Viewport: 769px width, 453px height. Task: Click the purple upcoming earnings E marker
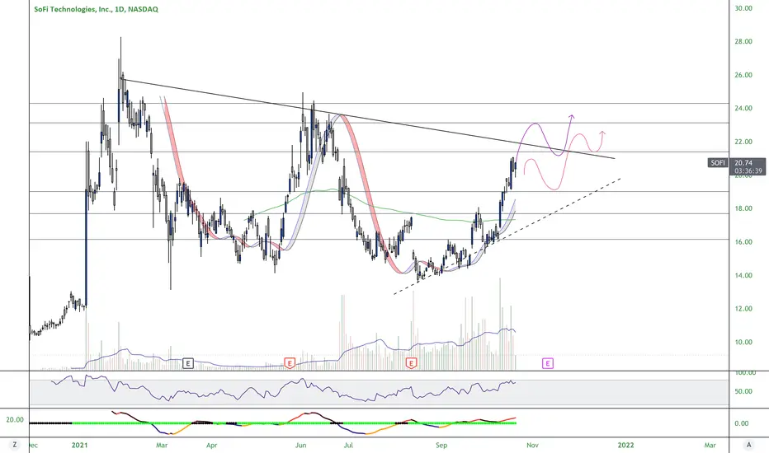[x=548, y=363]
